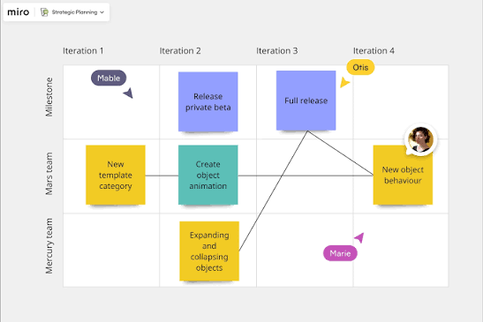Select the teal Create object animation note
The height and width of the screenshot is (322, 483).
pyautogui.click(x=208, y=175)
